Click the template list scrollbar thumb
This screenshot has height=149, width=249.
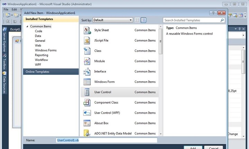(x=160, y=41)
